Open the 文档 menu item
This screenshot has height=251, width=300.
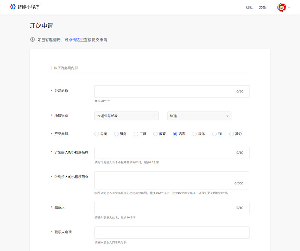click(262, 7)
